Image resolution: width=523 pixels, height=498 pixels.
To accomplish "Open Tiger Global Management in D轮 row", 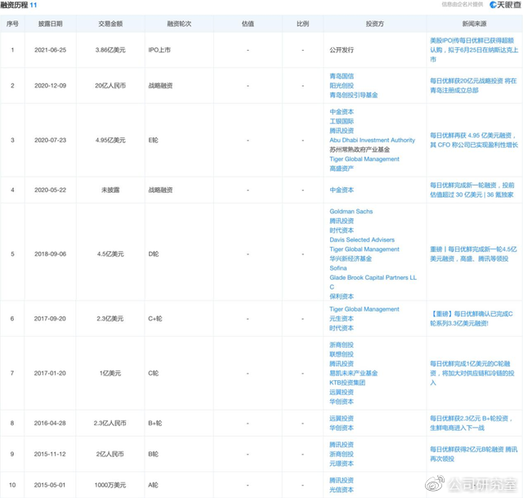I will pyautogui.click(x=364, y=249).
